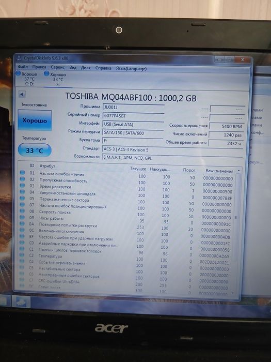Image resolution: width=271 pixels, height=362 pixels.
Task: Click status icon of attribute 08
Action: click(x=22, y=211)
